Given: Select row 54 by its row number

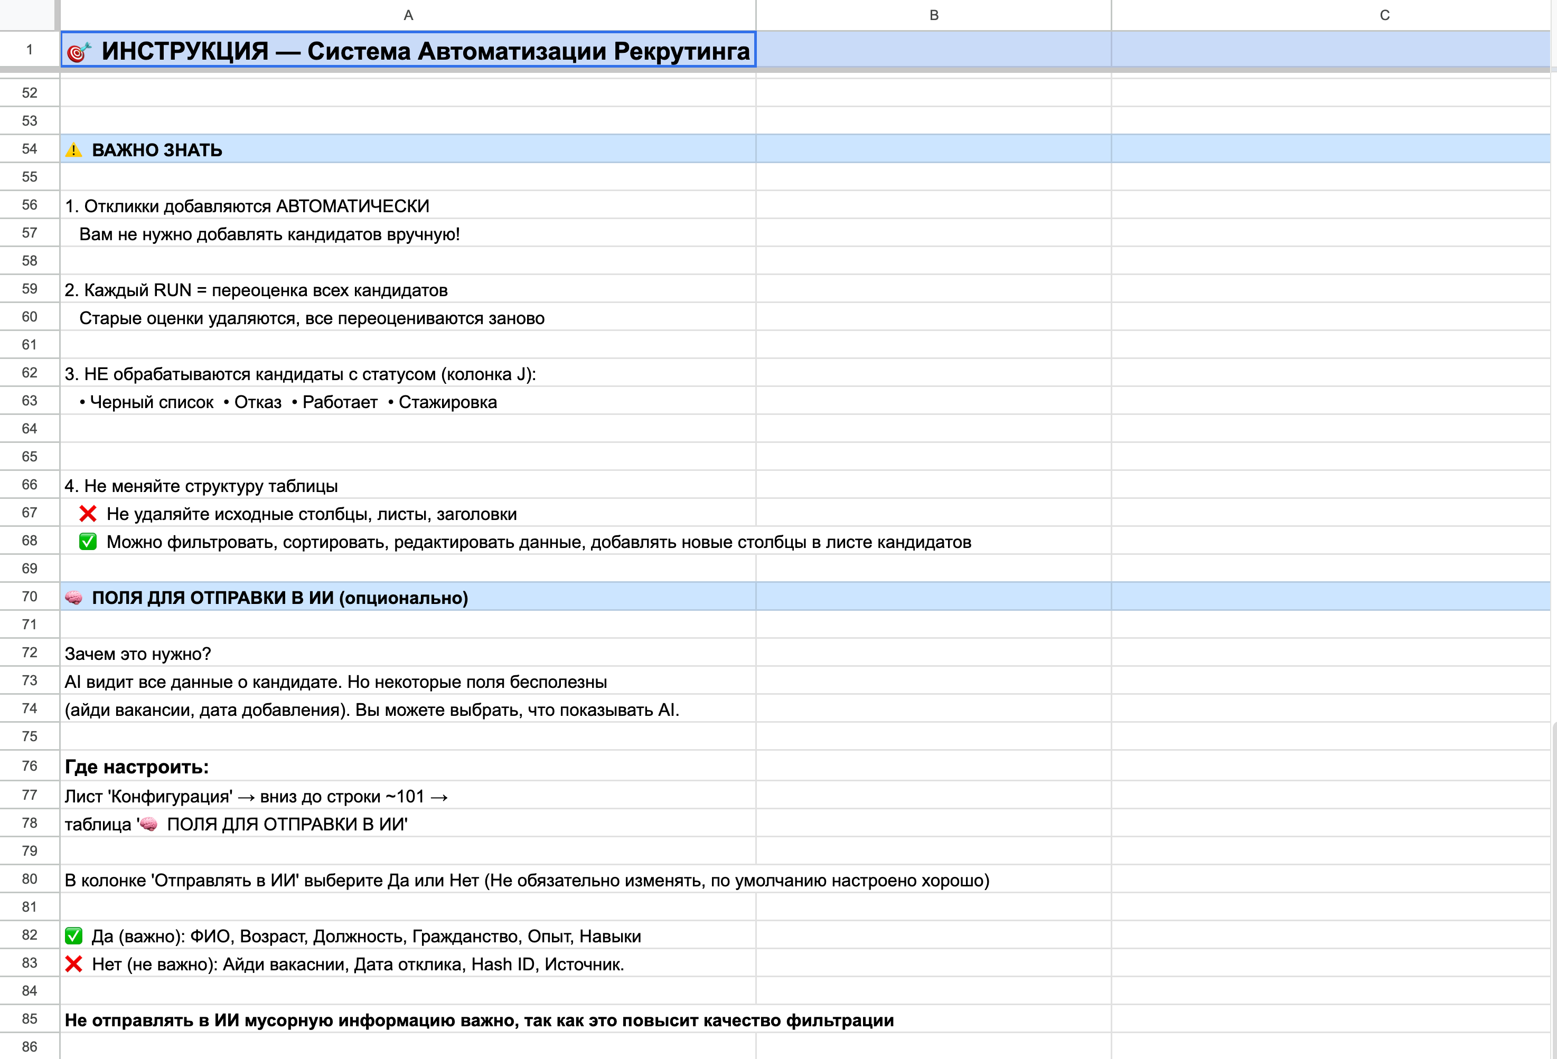Looking at the screenshot, I should (30, 149).
